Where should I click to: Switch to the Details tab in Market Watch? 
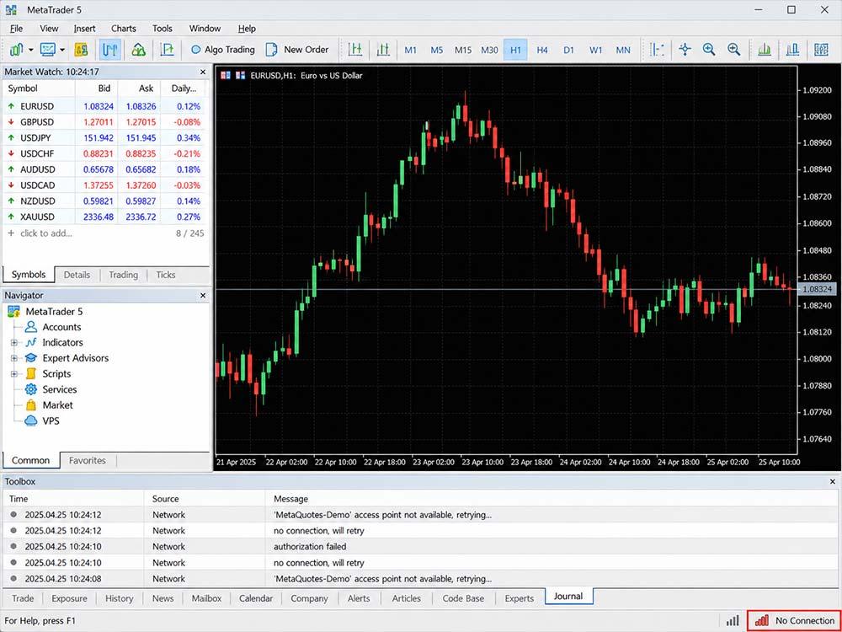(77, 276)
